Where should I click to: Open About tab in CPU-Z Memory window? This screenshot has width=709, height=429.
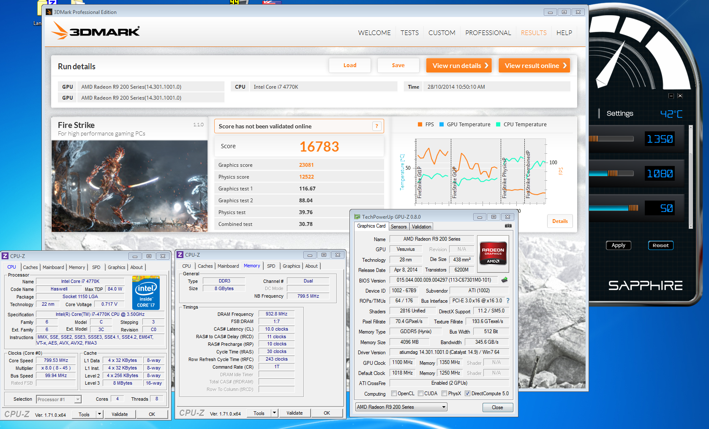[311, 266]
